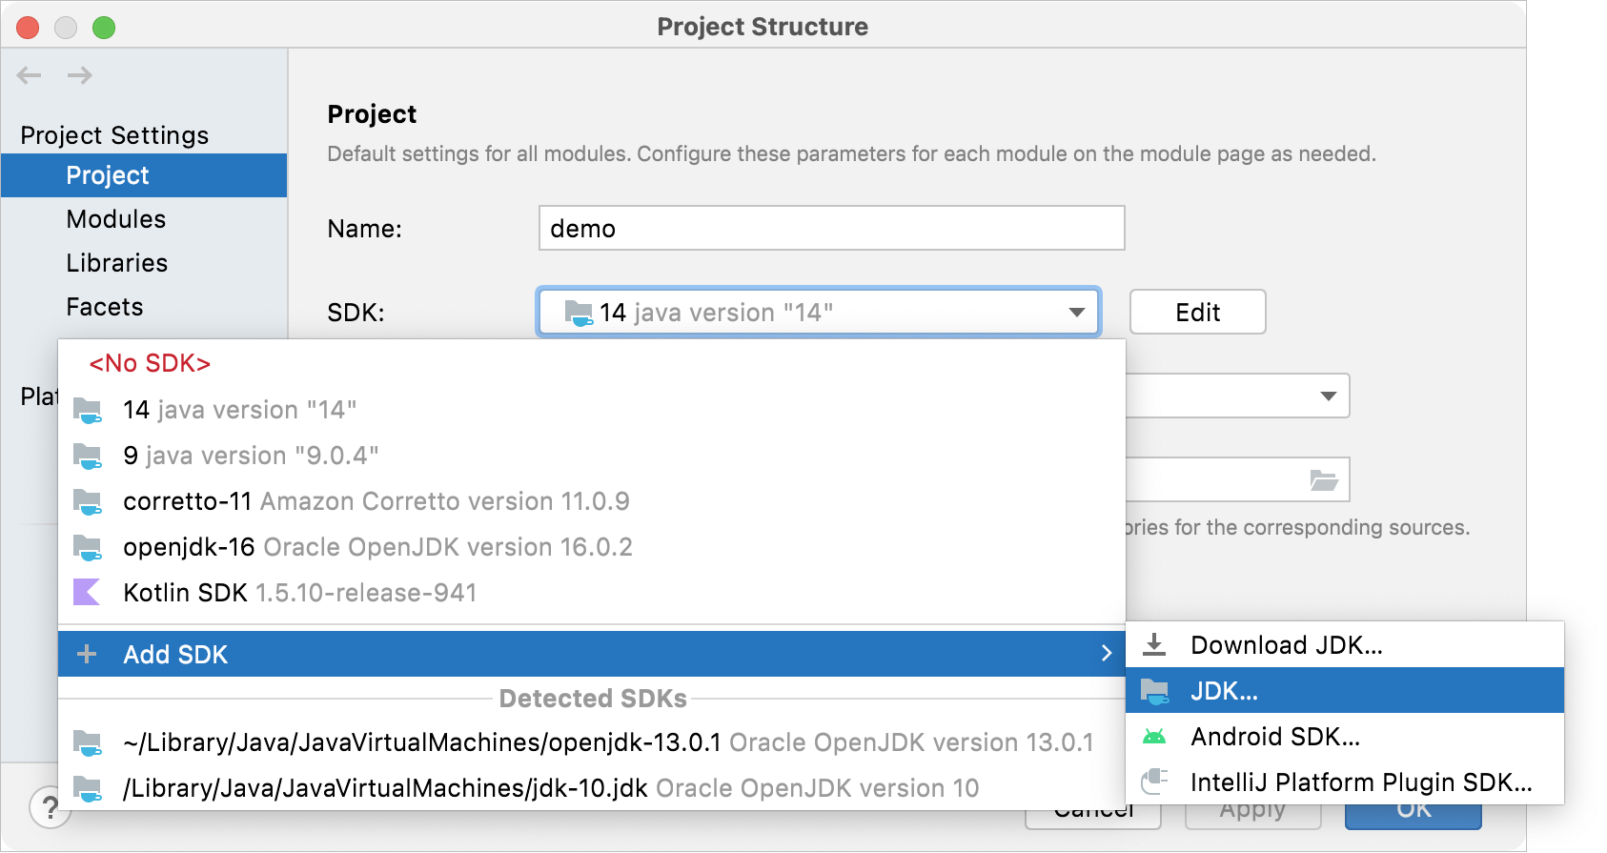
Task: Open the SDK dropdown arrow
Action: point(1077,313)
